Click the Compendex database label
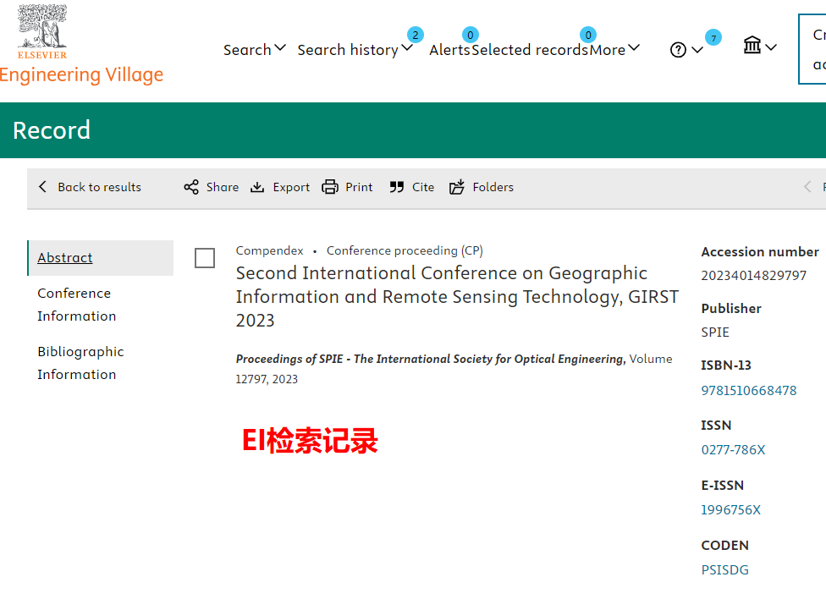 (269, 250)
